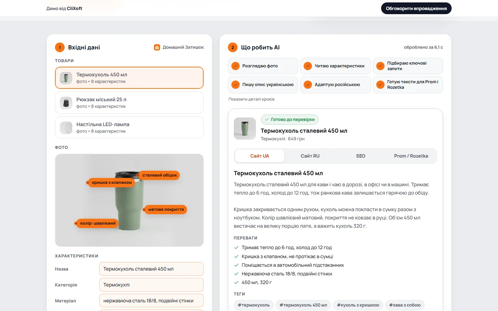This screenshot has height=311, width=498.
Task: Click the #термокухоль tag
Action: tap(254, 305)
